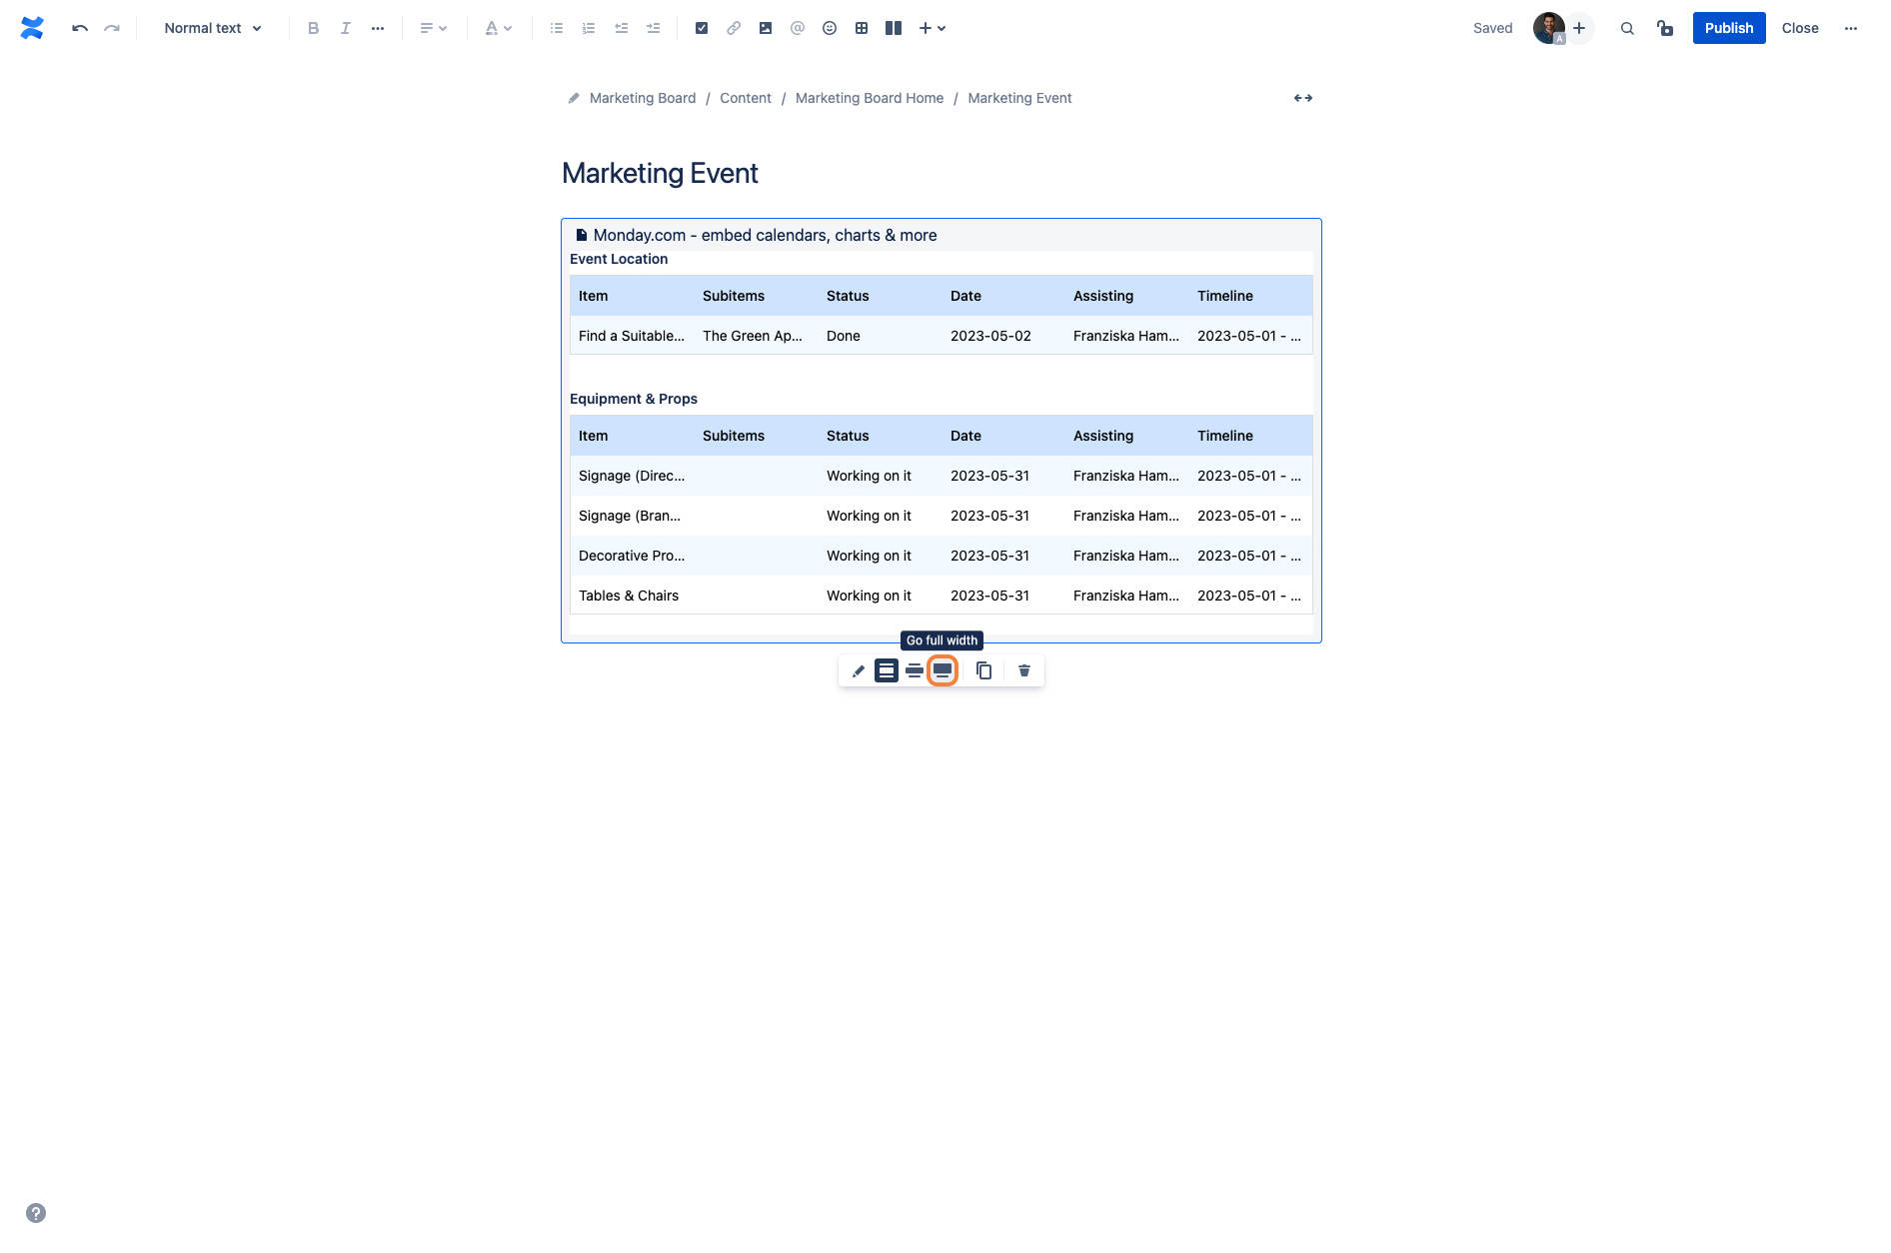Expand the text alignment dropdown
This screenshot has height=1253, width=1891.
(x=433, y=28)
